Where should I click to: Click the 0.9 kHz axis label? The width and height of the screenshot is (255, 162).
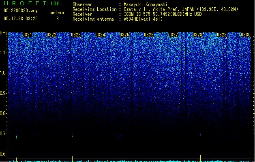4,93
